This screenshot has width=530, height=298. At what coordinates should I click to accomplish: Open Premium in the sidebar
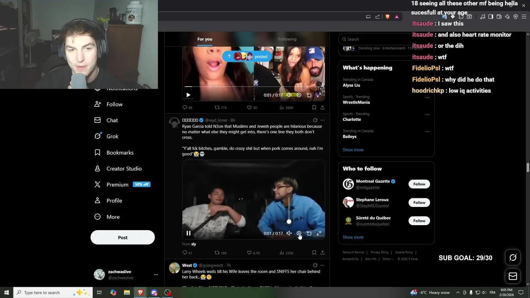[x=122, y=185]
